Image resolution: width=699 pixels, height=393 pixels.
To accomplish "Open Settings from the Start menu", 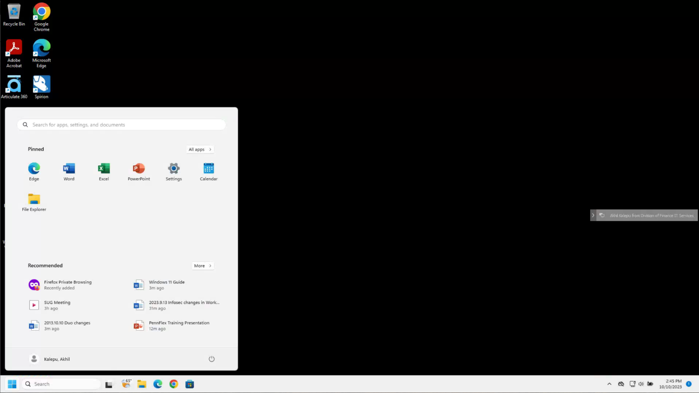I will click(174, 172).
